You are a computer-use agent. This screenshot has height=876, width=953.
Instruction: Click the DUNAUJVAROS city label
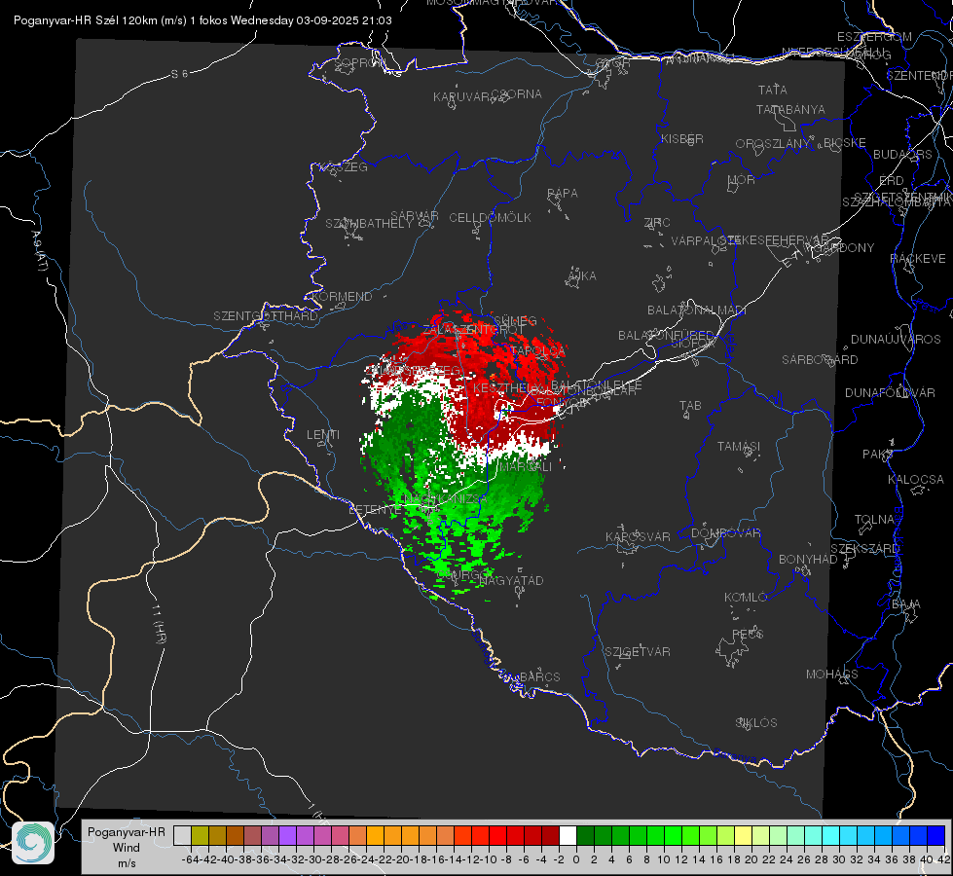896,340
